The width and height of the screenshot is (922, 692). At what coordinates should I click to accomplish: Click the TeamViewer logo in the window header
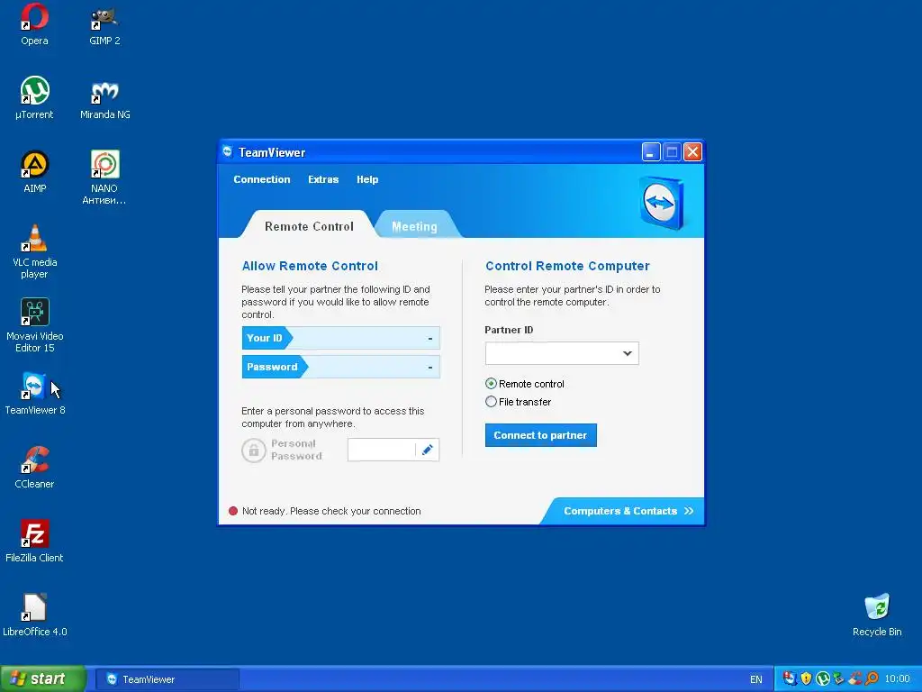662,203
